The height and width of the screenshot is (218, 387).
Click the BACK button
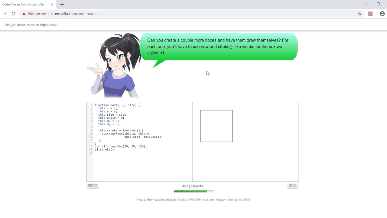[292, 186]
